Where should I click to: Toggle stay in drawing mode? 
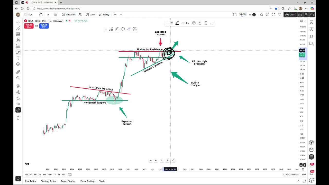(x=18, y=92)
